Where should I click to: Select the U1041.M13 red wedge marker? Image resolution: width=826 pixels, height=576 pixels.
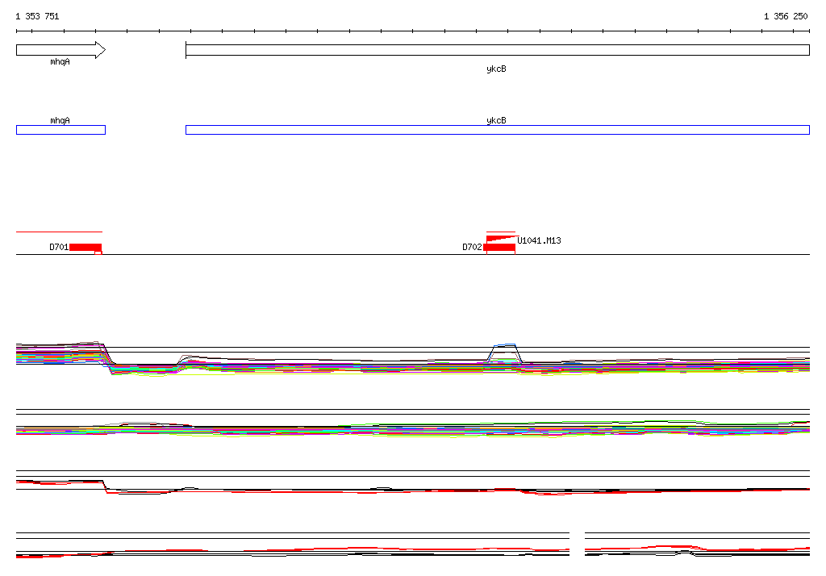(x=503, y=239)
